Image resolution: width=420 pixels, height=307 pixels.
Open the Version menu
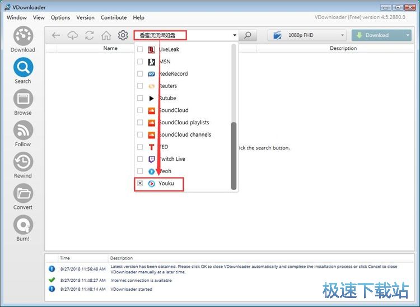[x=85, y=18]
